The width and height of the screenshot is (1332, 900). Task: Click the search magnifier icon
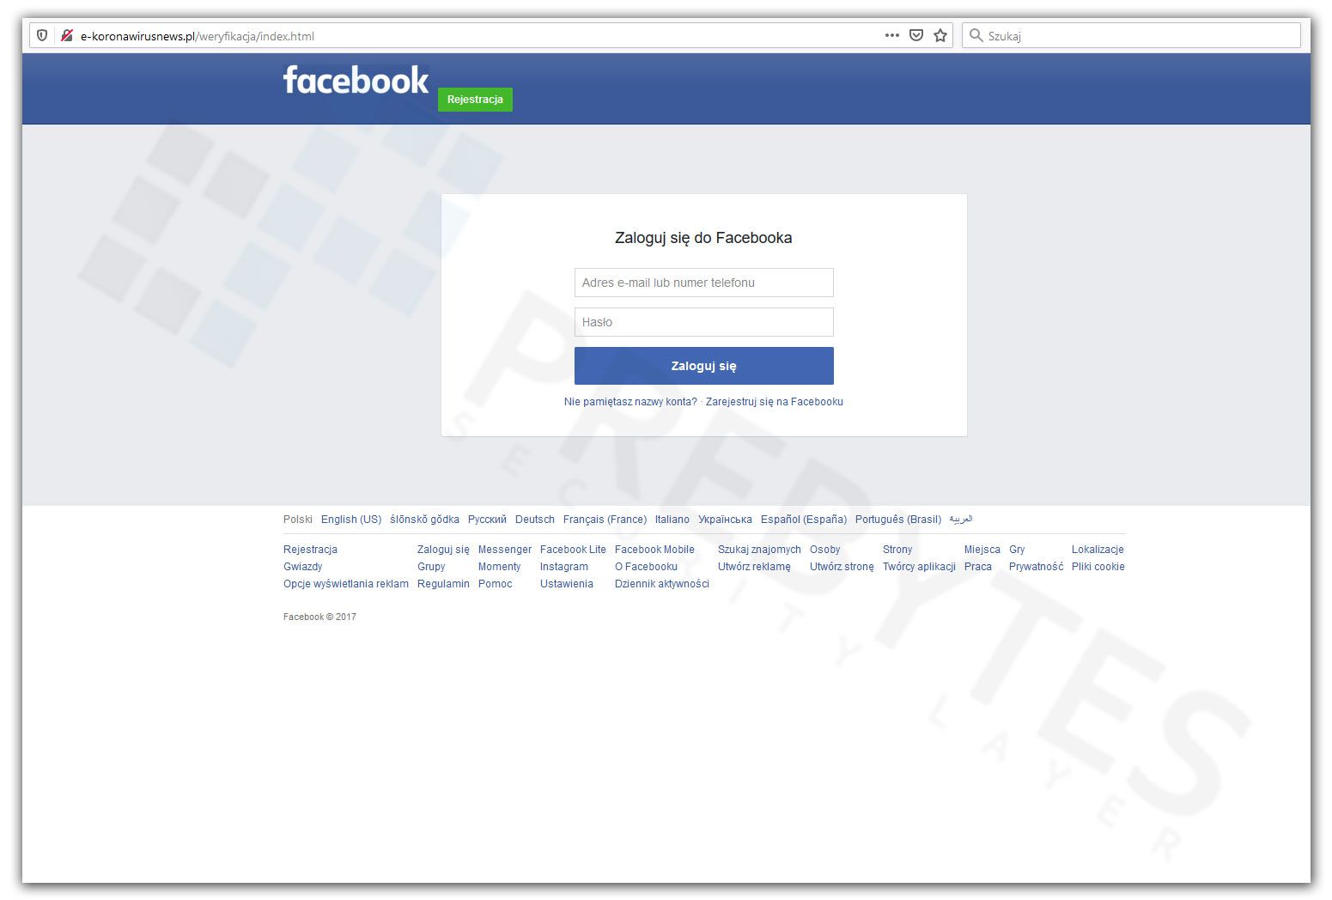point(976,36)
